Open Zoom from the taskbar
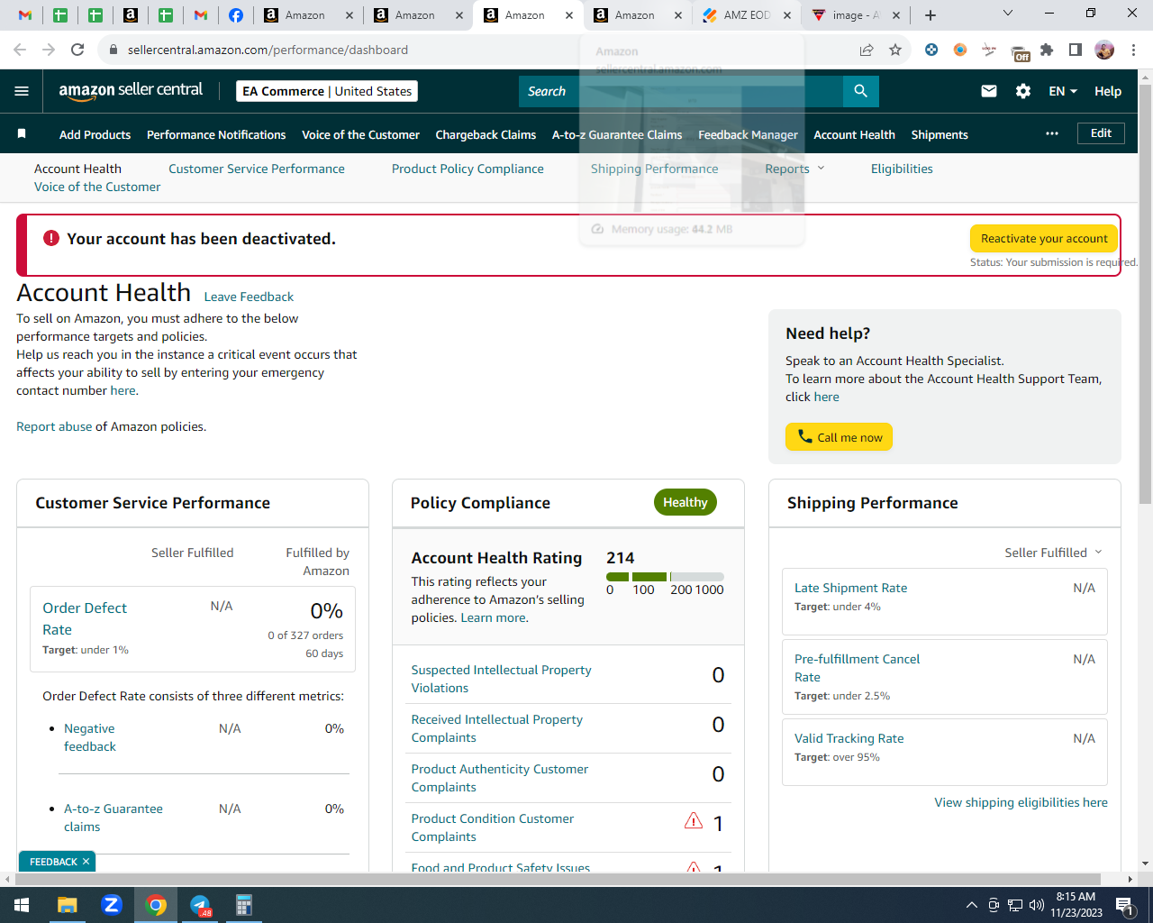 tap(112, 905)
